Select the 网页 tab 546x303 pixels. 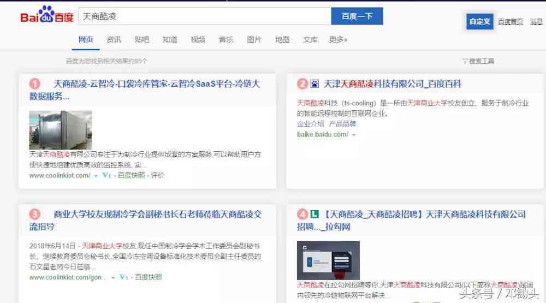[x=86, y=40]
